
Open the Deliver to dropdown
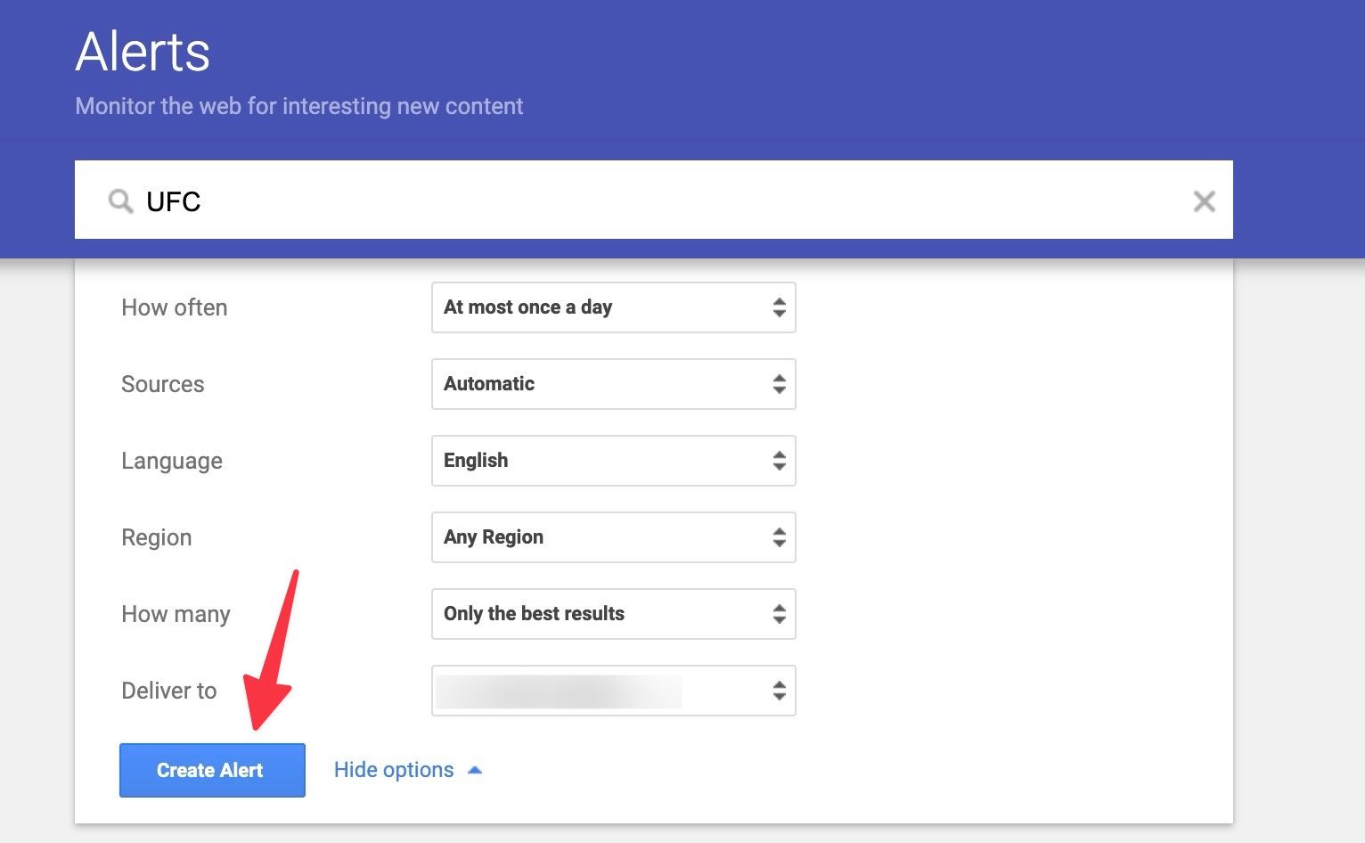614,691
